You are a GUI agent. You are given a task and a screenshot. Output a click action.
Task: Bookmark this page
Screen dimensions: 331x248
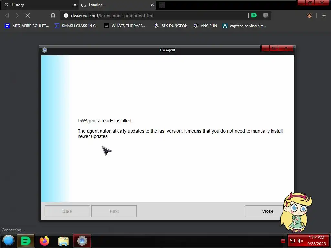(53, 15)
